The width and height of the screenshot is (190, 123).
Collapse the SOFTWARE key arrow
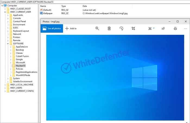(8, 44)
